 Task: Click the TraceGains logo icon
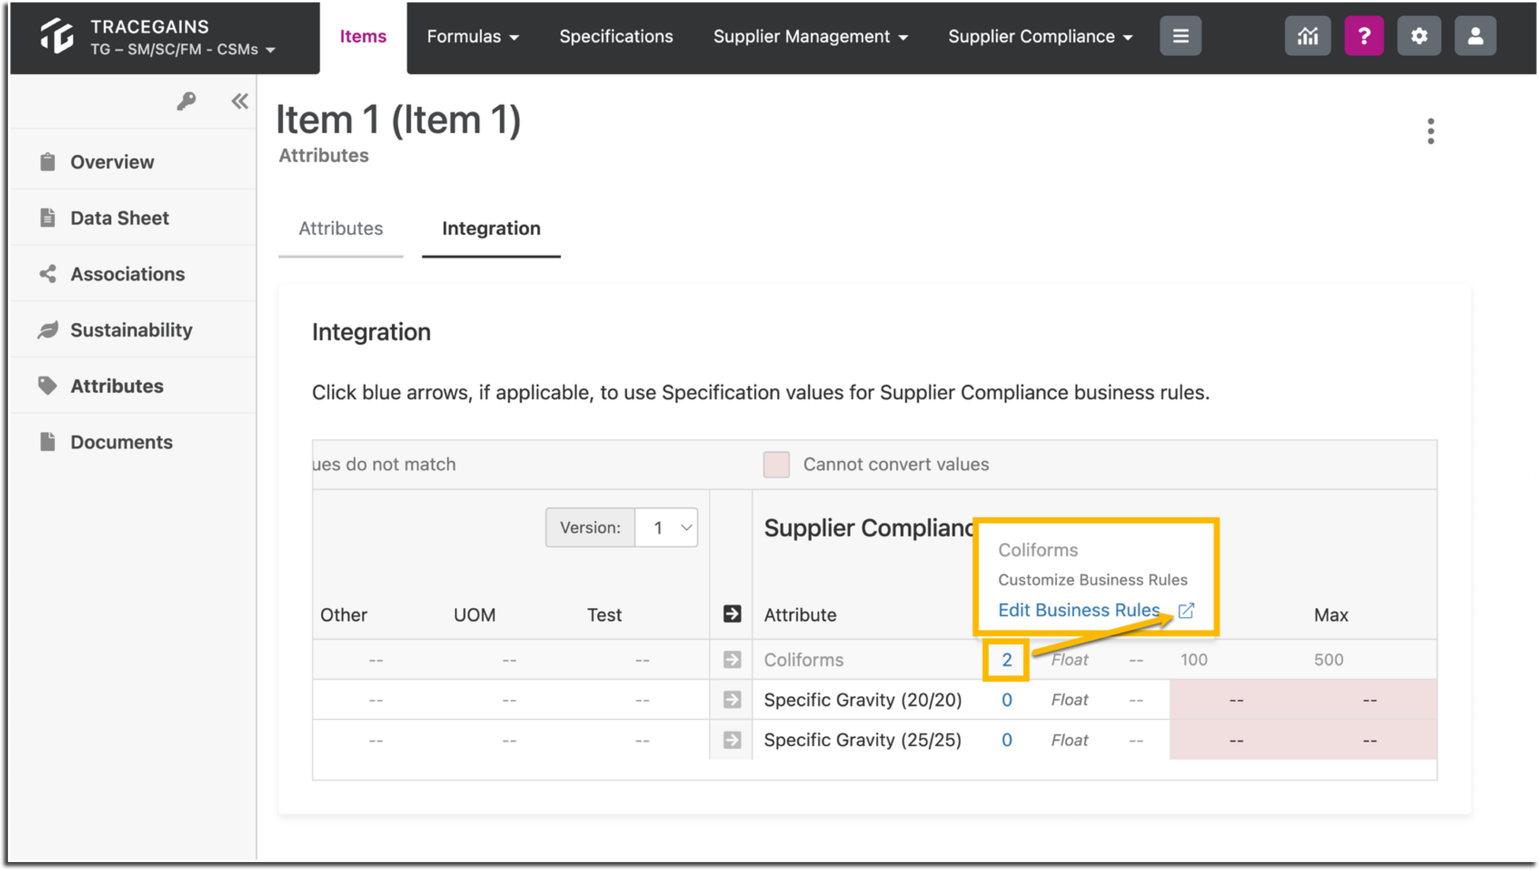click(x=57, y=36)
